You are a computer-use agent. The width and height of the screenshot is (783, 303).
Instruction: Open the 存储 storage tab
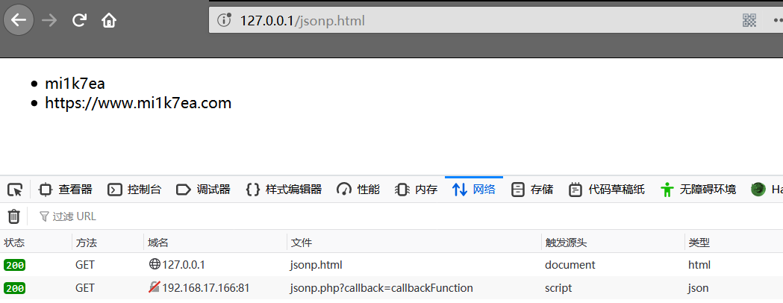532,190
